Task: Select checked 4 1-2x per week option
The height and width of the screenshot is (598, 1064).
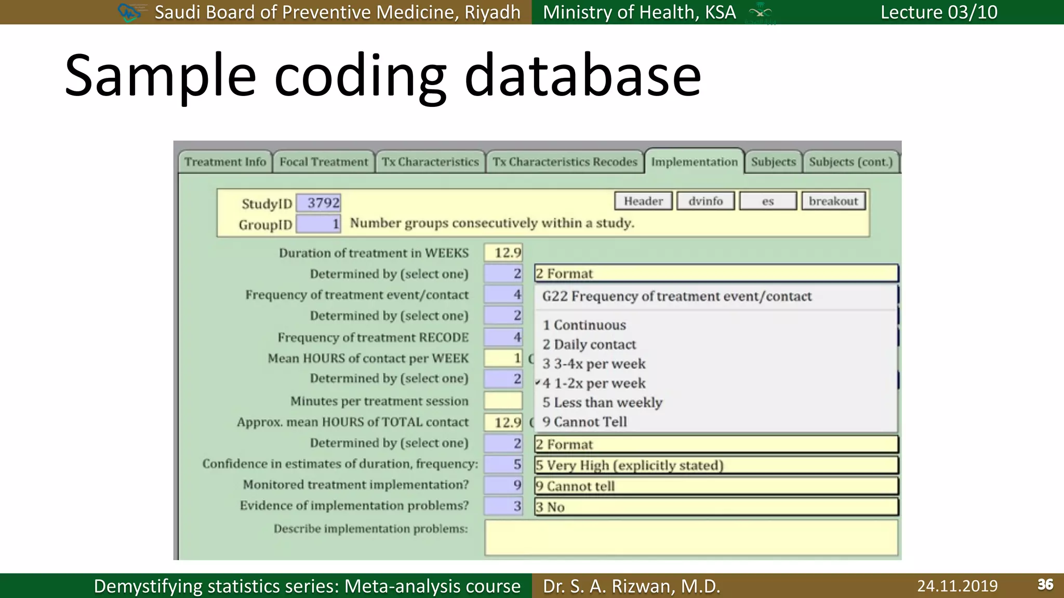Action: coord(716,384)
